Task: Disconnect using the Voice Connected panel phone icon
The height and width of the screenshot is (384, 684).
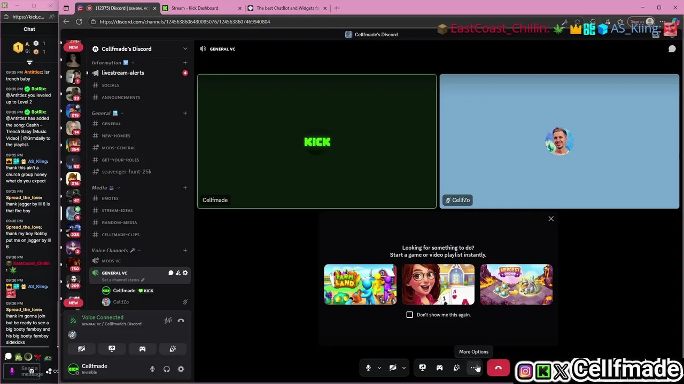Action: [181, 321]
